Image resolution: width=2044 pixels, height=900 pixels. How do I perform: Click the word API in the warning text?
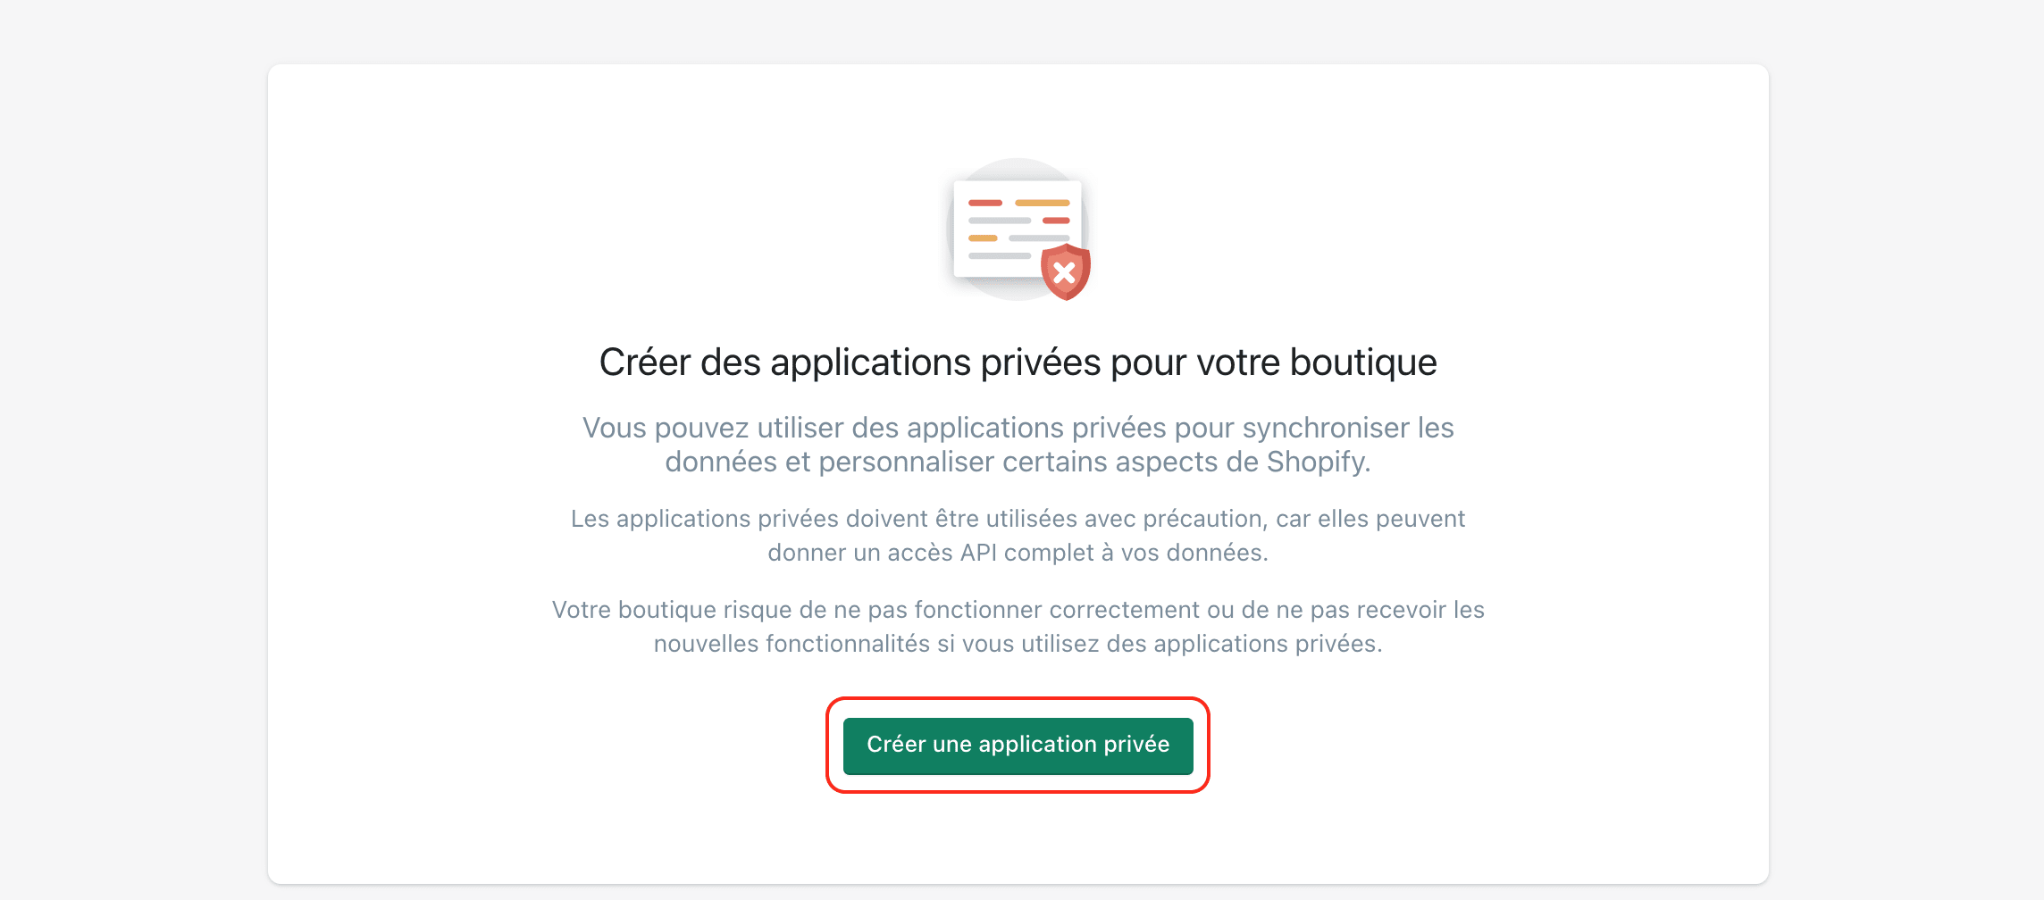coord(978,553)
